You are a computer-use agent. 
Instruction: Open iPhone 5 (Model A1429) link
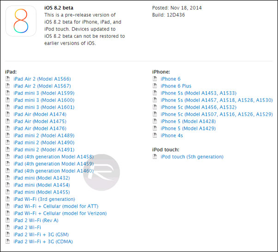(188, 129)
